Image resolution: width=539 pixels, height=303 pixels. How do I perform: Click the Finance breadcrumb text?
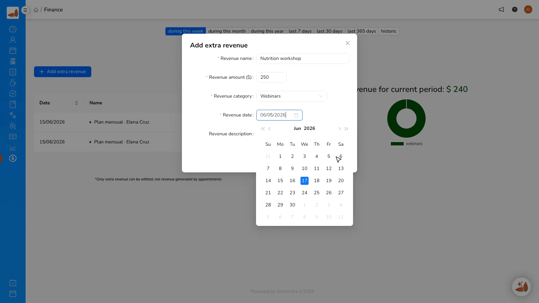coord(53,10)
